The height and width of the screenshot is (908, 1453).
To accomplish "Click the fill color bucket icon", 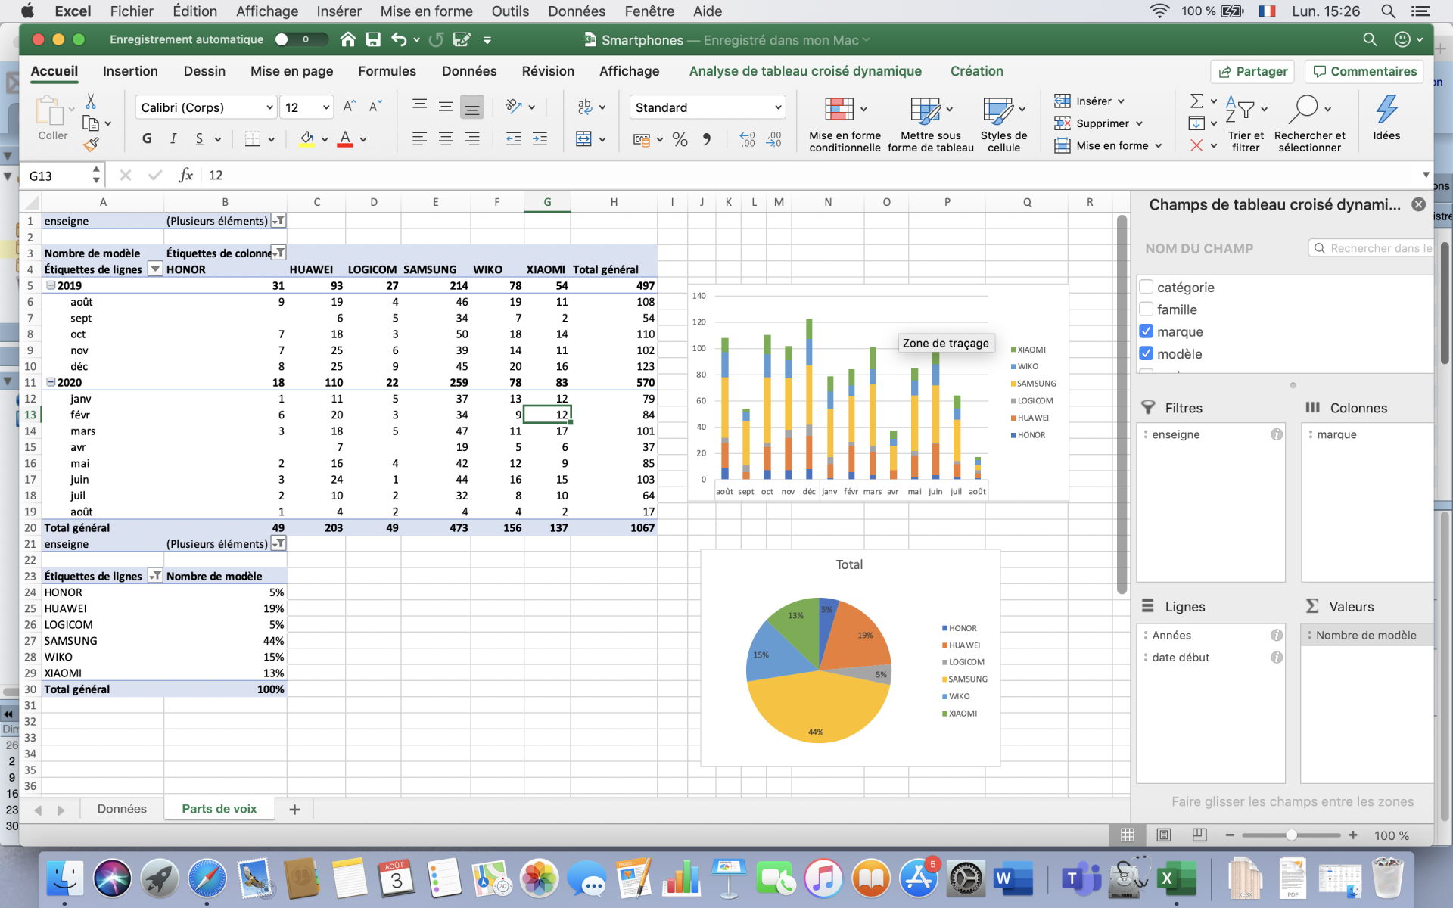I will (x=306, y=138).
